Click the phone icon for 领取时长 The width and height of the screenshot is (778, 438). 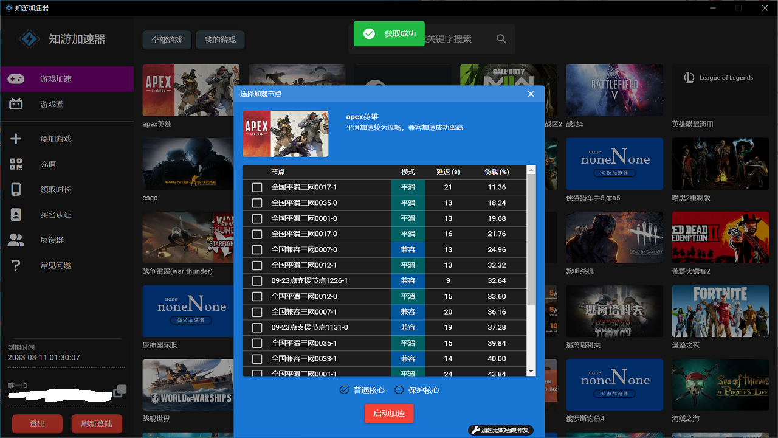tap(16, 189)
